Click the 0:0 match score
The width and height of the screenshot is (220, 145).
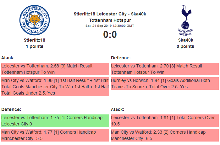[x=110, y=34]
